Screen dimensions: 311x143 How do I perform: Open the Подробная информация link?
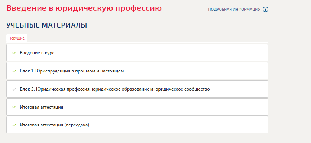pyautogui.click(x=234, y=10)
